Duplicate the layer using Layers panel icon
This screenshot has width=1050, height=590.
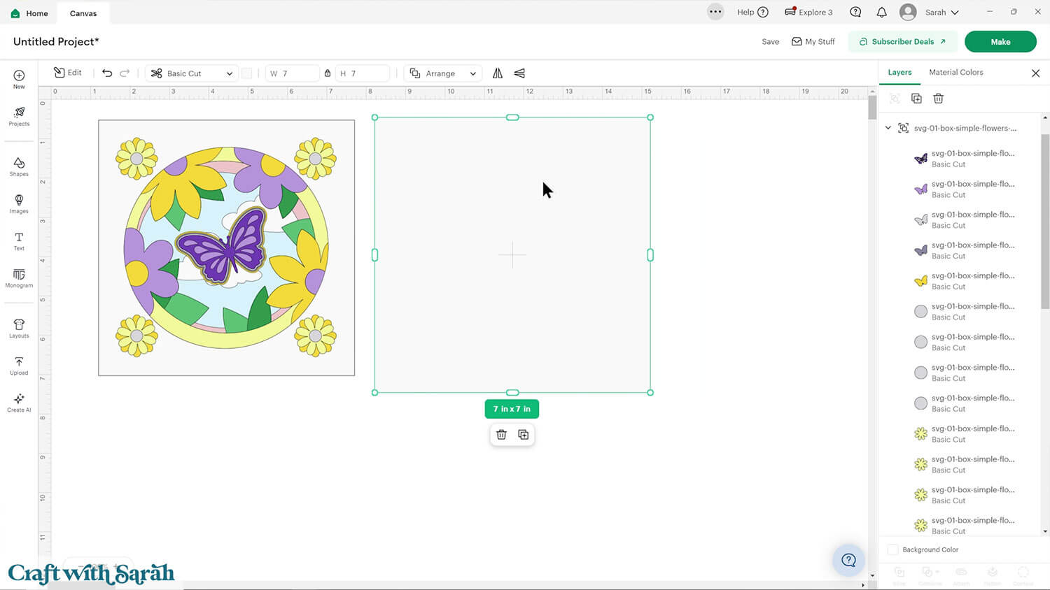[916, 99]
